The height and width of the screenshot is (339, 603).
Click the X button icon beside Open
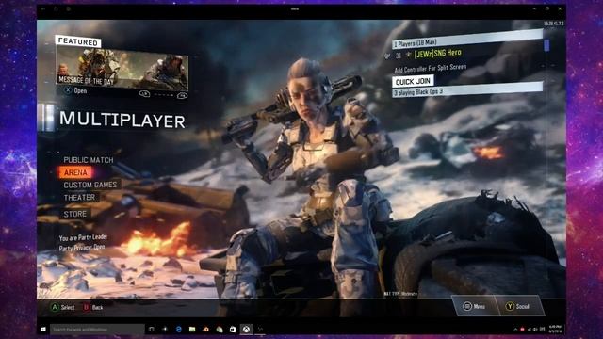pos(68,90)
